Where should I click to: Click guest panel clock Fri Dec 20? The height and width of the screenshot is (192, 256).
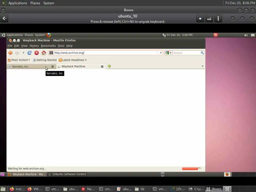[x=179, y=35]
